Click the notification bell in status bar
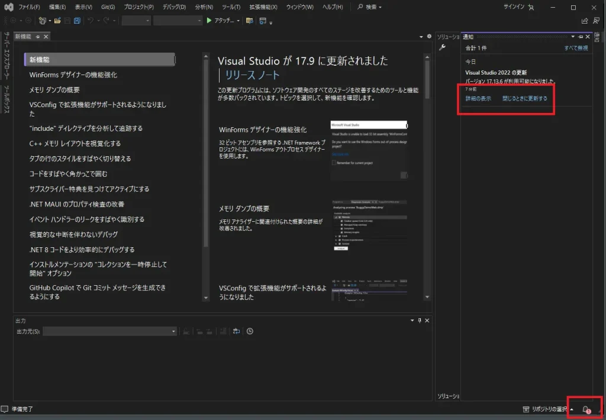This screenshot has height=420, width=606. point(586,409)
